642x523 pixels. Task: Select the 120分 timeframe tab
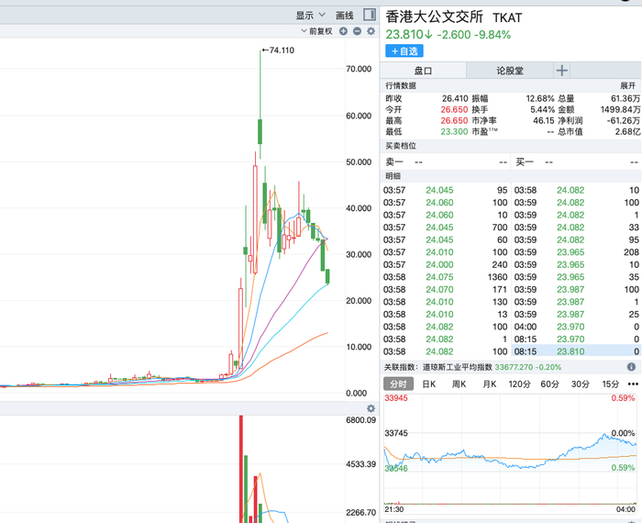pyautogui.click(x=519, y=384)
